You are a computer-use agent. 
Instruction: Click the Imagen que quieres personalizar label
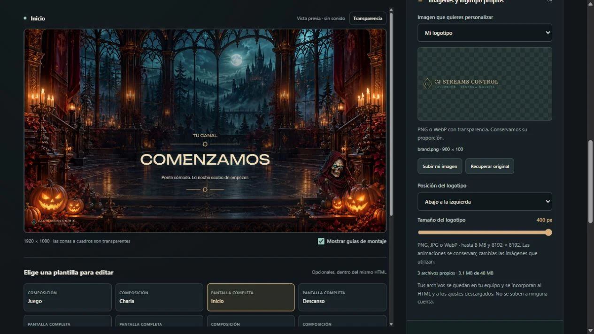(455, 17)
